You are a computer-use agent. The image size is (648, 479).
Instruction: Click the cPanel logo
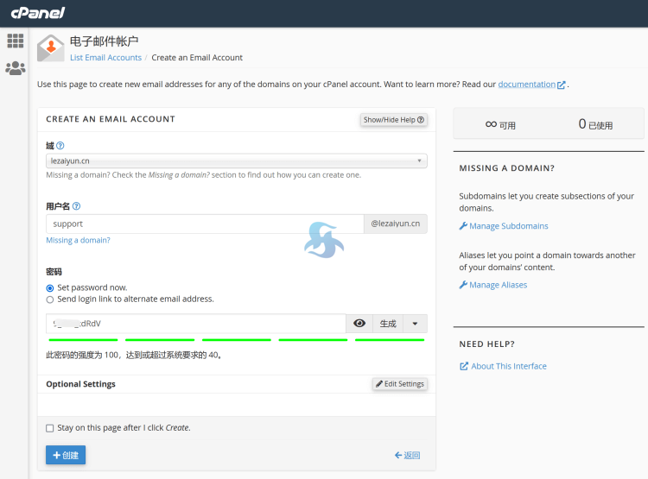(x=37, y=13)
